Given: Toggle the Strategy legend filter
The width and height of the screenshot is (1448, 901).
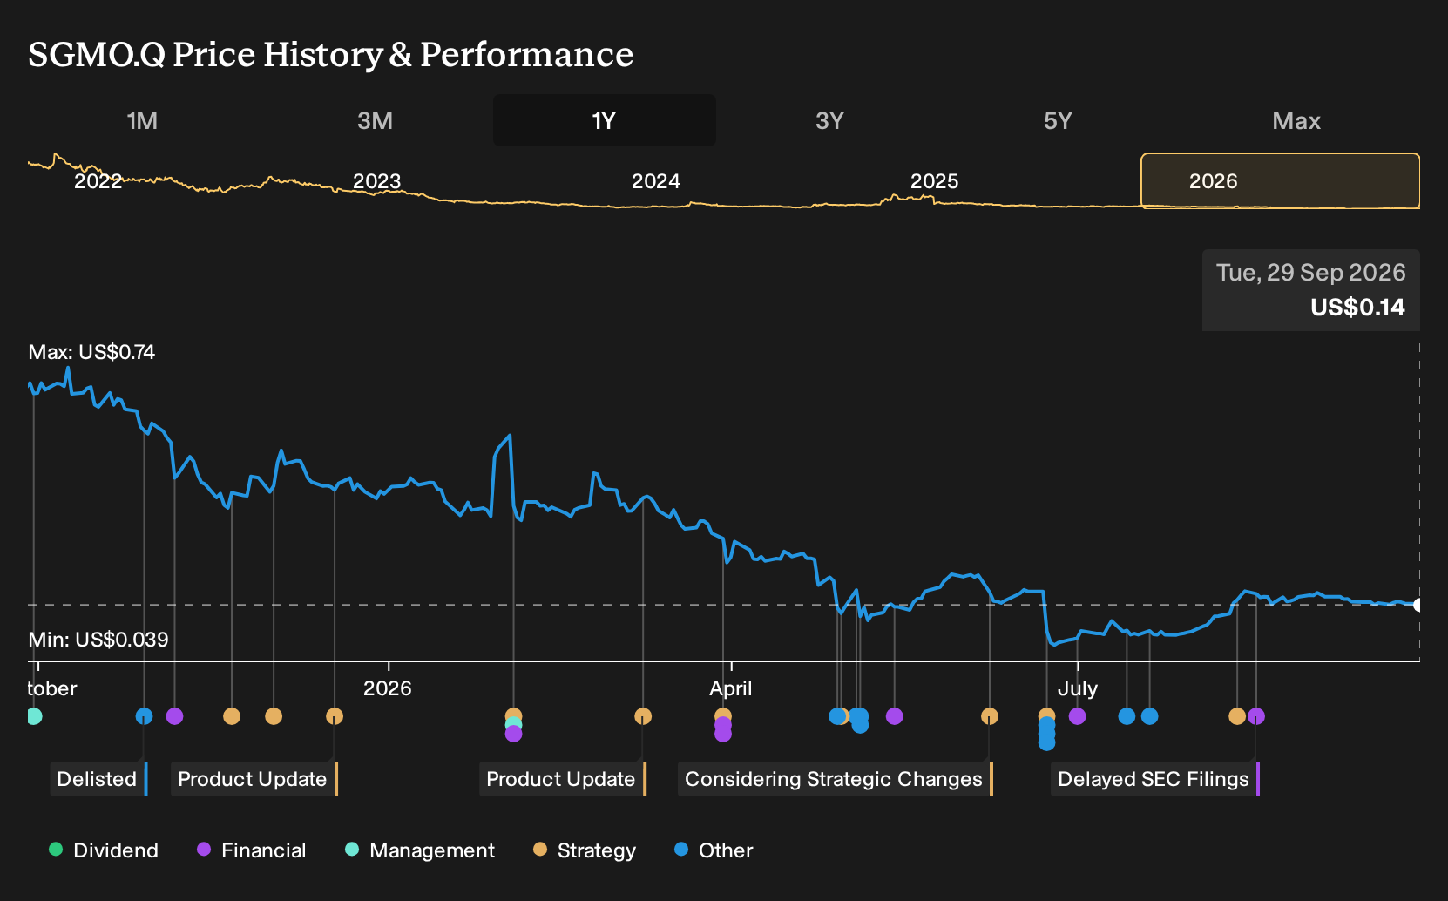Looking at the screenshot, I should 585,850.
